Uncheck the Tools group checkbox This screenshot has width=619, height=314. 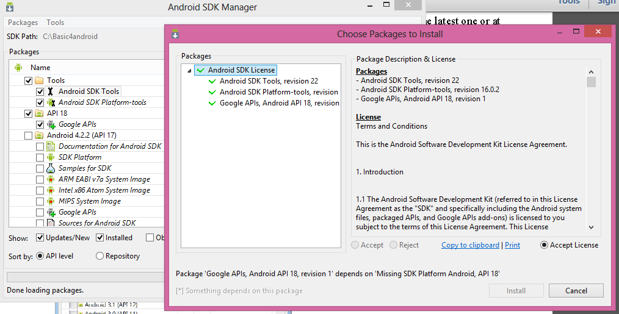tap(29, 80)
